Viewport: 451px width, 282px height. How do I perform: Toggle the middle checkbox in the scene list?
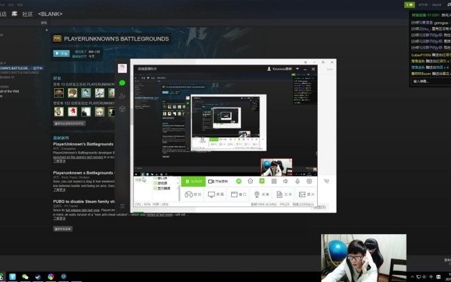154,183
